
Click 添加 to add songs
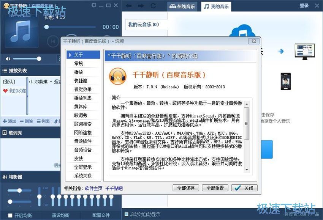[x=9, y=121]
